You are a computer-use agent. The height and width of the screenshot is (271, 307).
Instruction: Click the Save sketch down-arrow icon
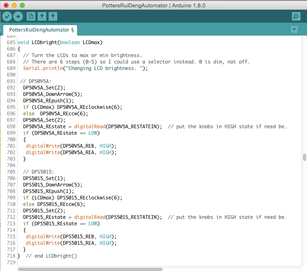pyautogui.click(x=53, y=17)
